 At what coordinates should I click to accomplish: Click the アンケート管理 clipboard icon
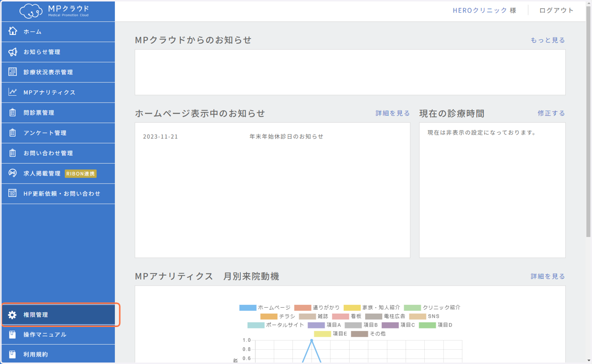(13, 133)
